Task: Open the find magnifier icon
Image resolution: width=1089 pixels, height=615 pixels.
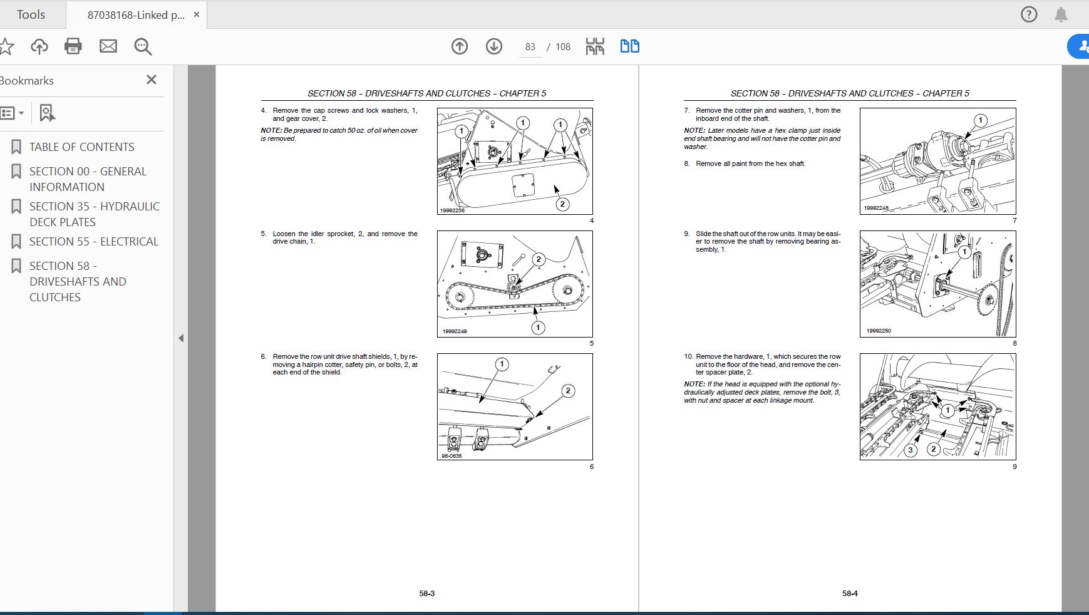Action: click(143, 46)
